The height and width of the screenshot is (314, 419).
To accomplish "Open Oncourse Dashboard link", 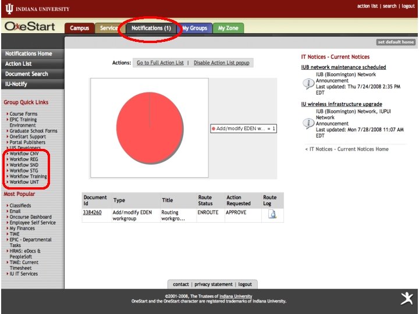I will point(30,217).
